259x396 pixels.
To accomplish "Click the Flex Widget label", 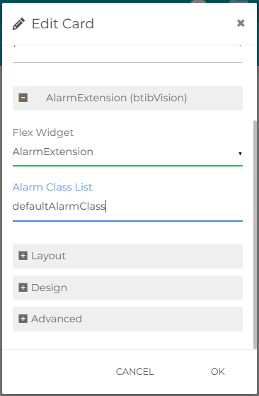I will coord(43,132).
